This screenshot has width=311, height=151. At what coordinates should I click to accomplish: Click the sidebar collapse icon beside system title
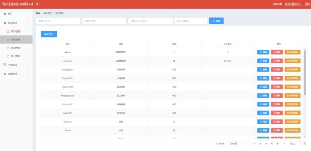point(37,4)
